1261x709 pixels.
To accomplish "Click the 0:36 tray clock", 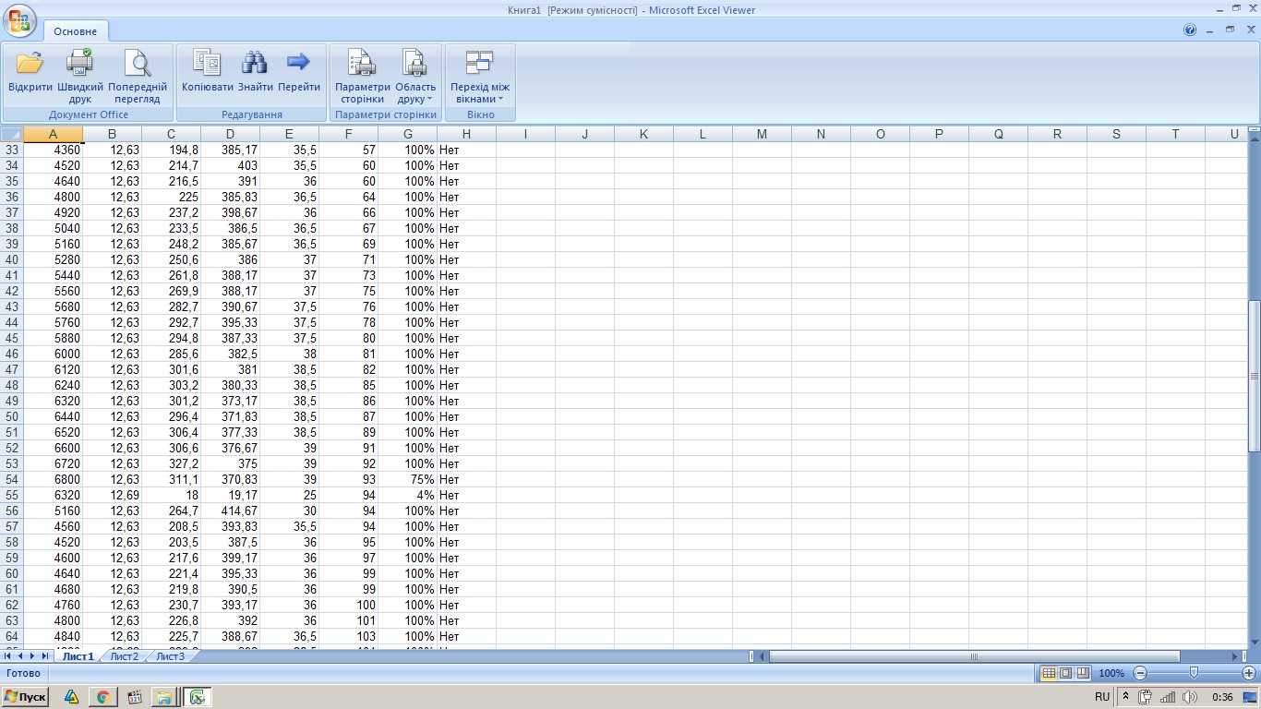I will [x=1222, y=697].
